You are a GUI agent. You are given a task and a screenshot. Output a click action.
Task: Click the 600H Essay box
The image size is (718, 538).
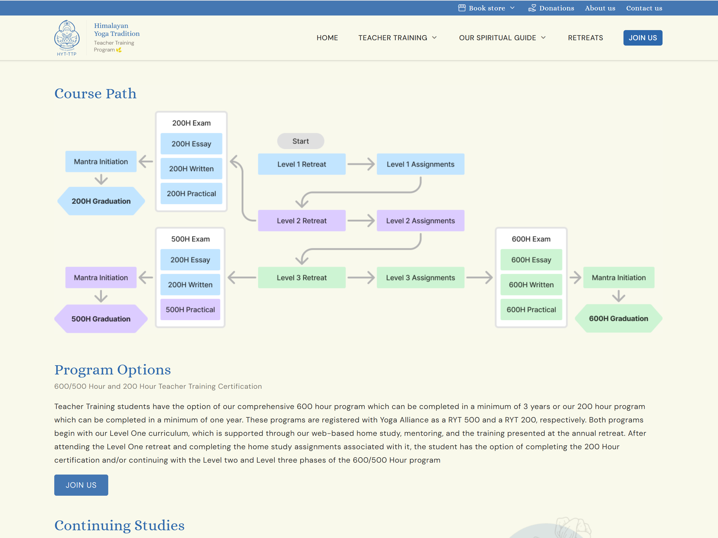[531, 260]
